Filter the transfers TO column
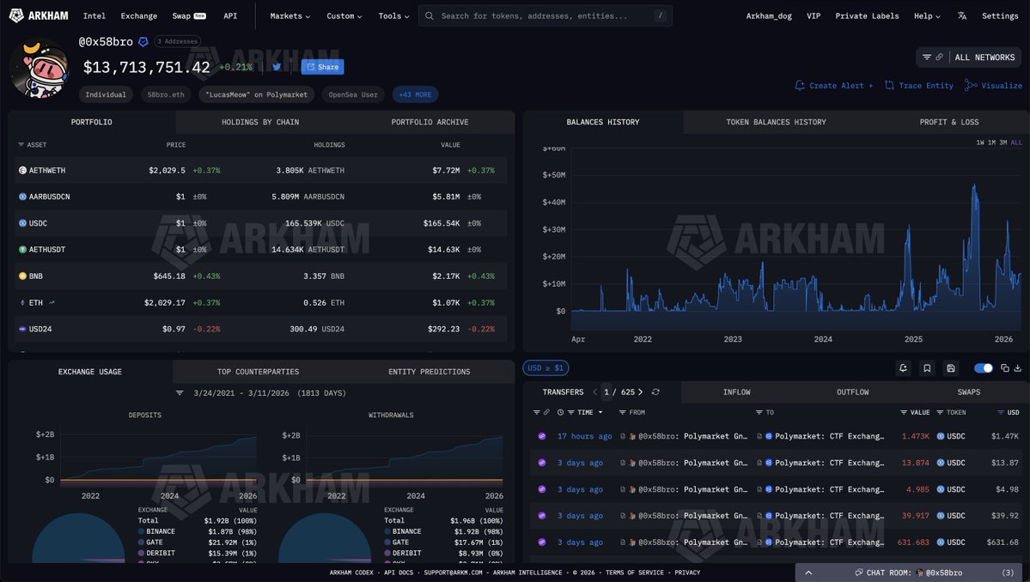The width and height of the screenshot is (1030, 582). [759, 412]
